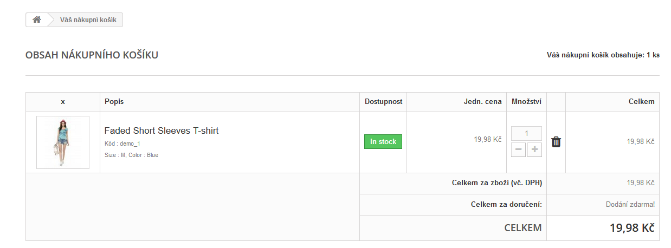Open Faded Short Sleeves T-shirt link

click(162, 130)
